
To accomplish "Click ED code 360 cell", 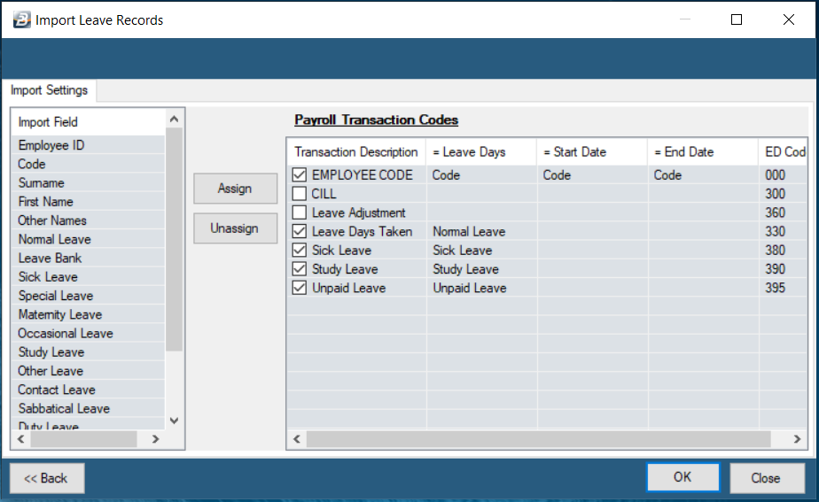I will [783, 212].
